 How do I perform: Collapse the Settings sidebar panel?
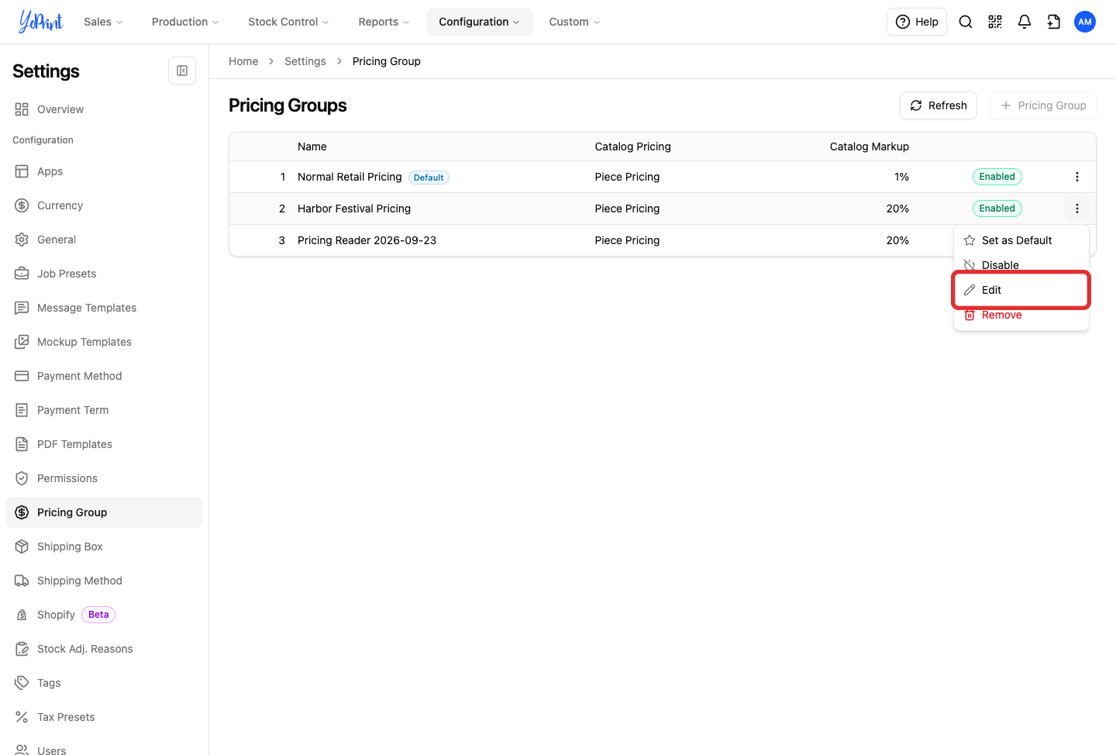pyautogui.click(x=182, y=71)
